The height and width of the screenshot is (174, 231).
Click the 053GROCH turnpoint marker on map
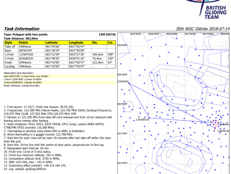(149, 118)
